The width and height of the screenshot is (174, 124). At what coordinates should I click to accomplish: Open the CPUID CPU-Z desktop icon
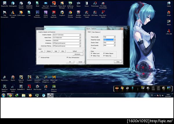click(x=46, y=14)
